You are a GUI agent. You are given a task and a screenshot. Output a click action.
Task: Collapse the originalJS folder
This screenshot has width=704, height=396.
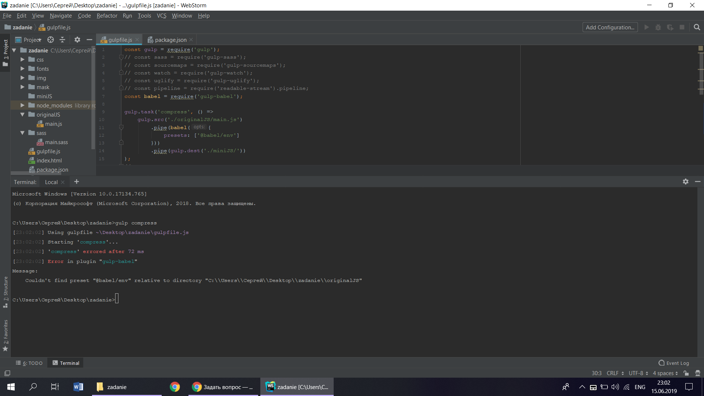22,114
